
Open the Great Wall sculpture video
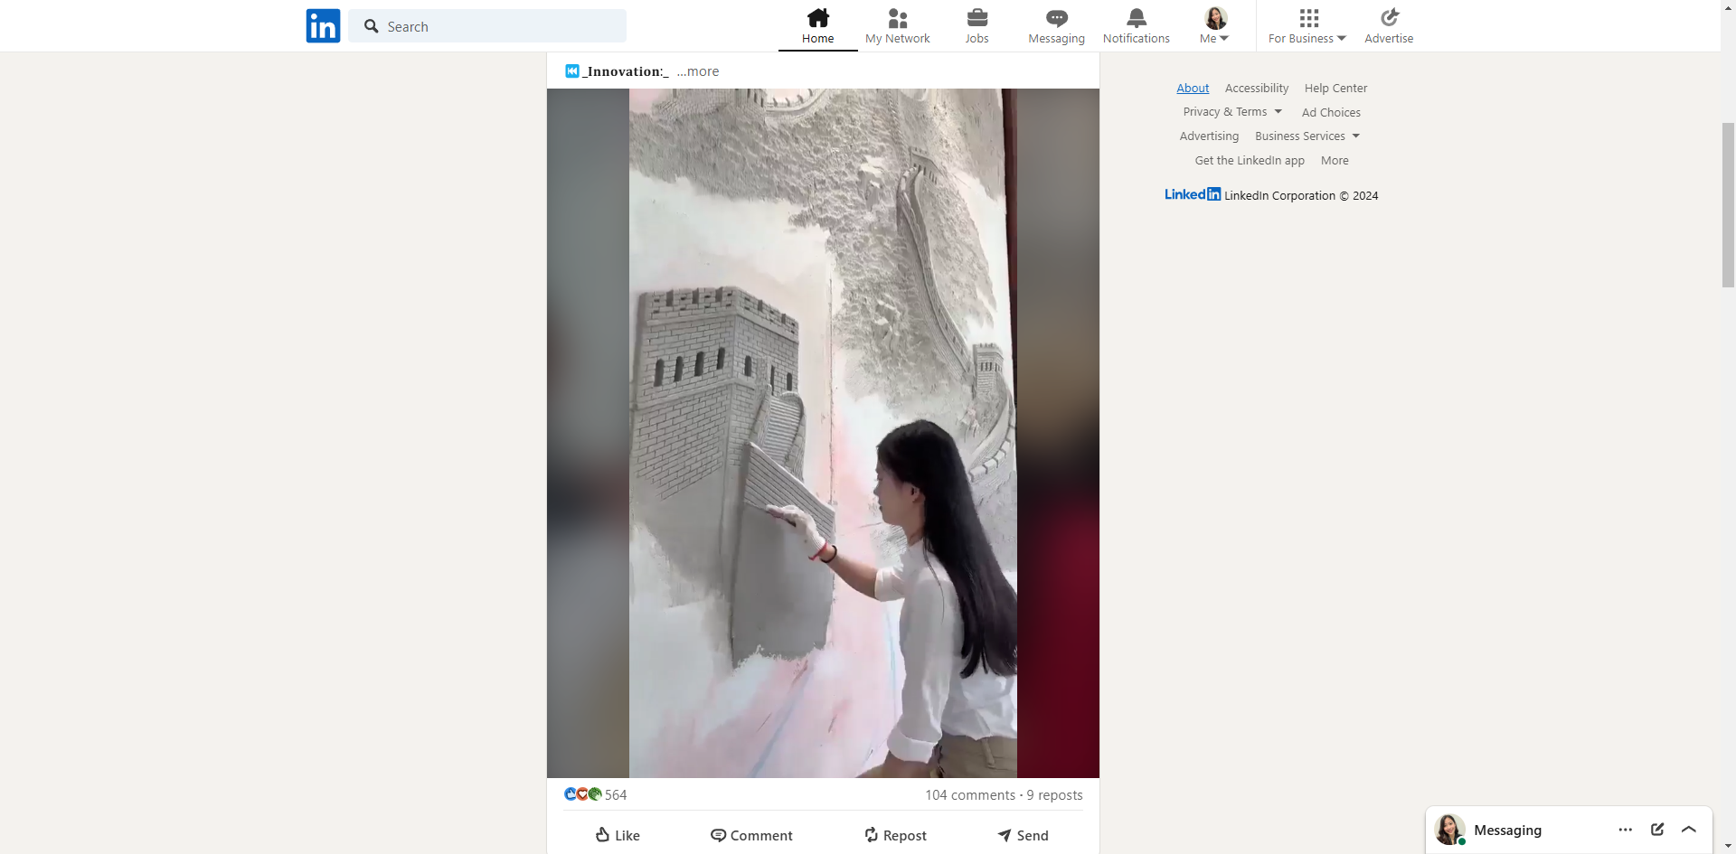click(823, 433)
